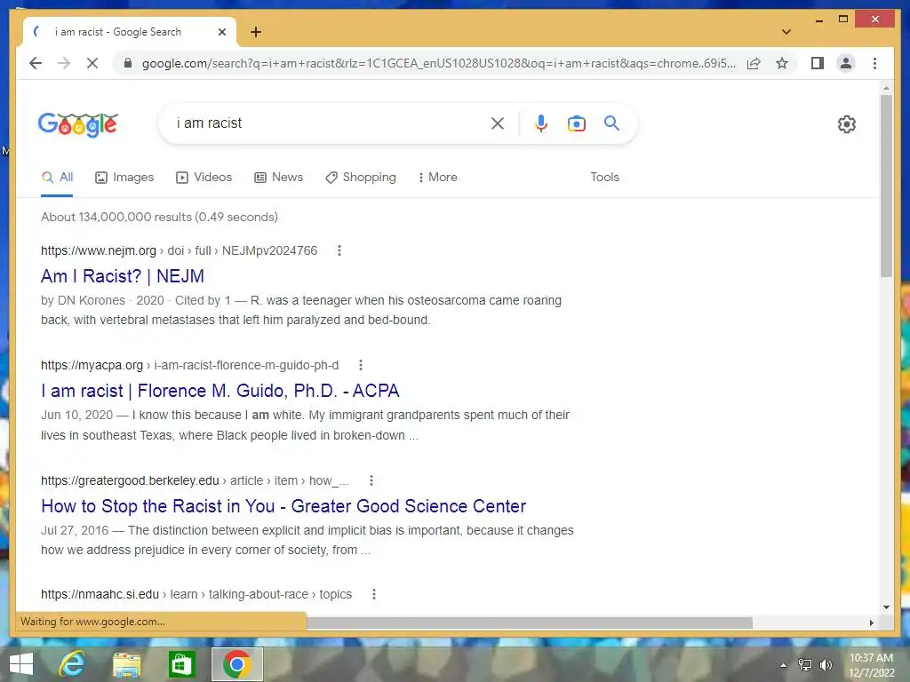Open Chrome three-dot menu
This screenshot has width=910, height=682.
[874, 63]
